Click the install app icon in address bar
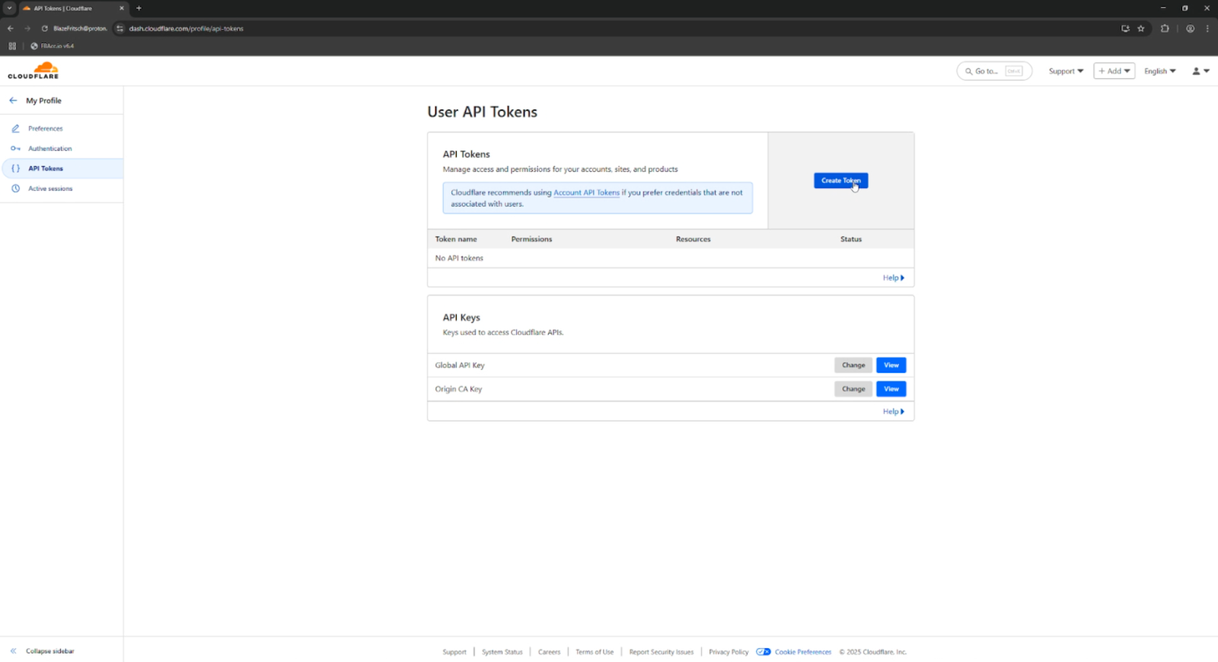The width and height of the screenshot is (1218, 662). (1125, 28)
